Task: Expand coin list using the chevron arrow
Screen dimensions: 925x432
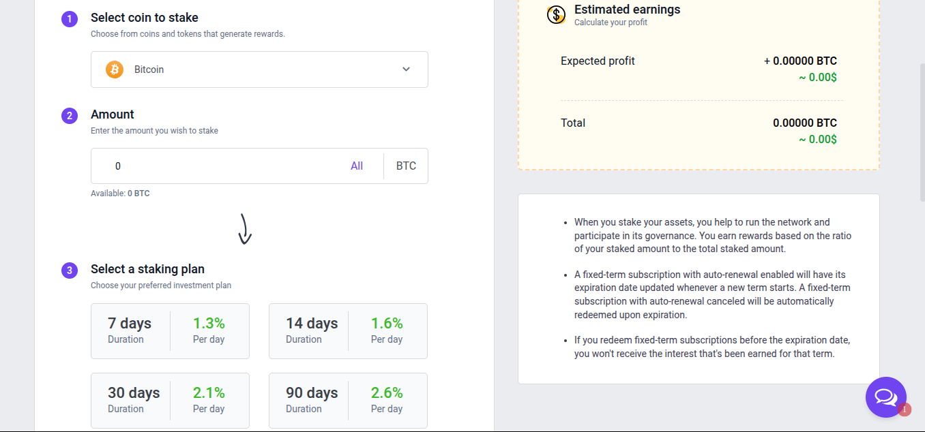Action: tap(406, 70)
